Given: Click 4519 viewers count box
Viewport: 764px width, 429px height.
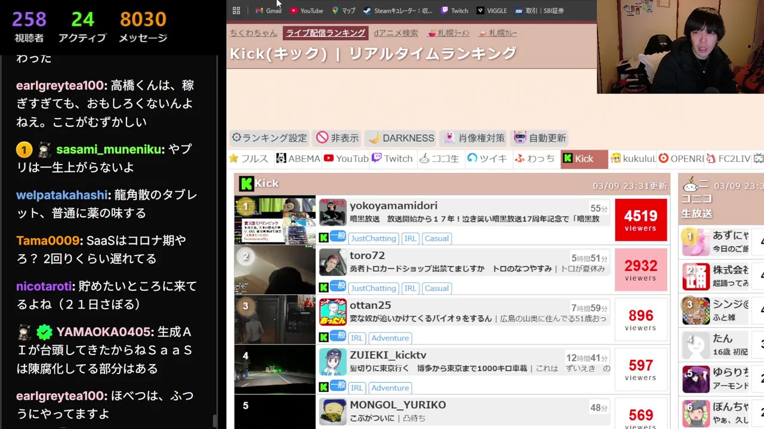Looking at the screenshot, I should (x=640, y=220).
